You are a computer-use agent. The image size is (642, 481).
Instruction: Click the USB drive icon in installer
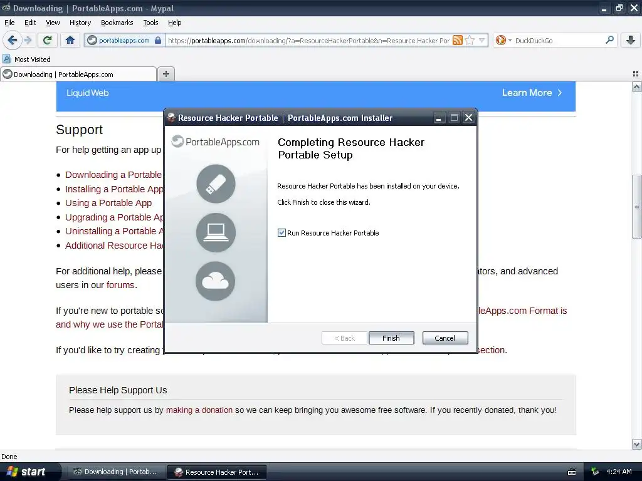pos(216,184)
